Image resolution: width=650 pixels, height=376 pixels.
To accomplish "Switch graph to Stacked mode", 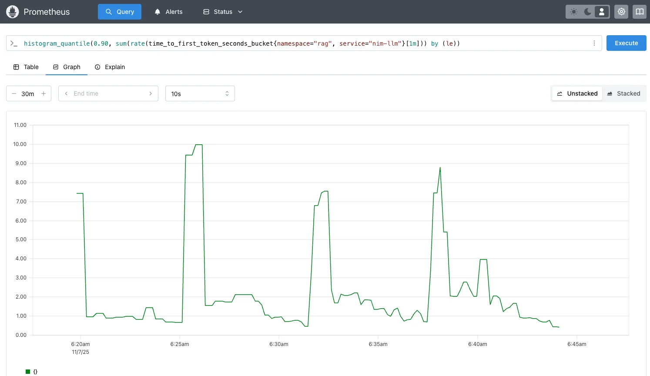I will pos(624,93).
